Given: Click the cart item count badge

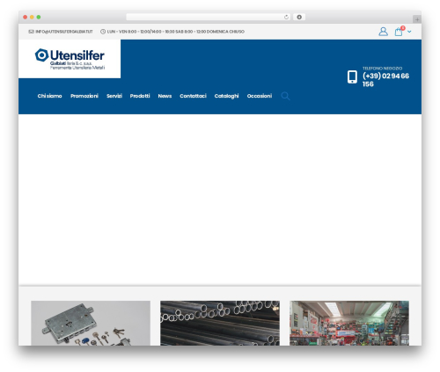Looking at the screenshot, I should [x=403, y=28].
